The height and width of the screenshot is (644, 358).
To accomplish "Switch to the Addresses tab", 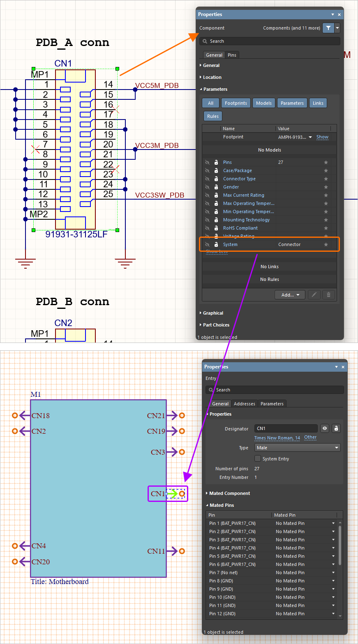I will (x=244, y=404).
